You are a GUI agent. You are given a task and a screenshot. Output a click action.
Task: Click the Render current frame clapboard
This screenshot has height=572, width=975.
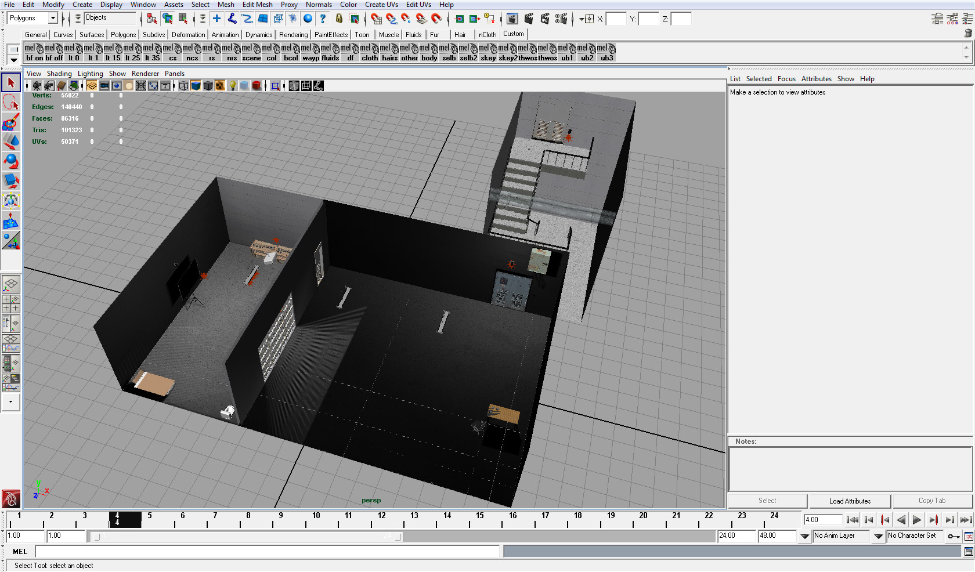pos(529,19)
